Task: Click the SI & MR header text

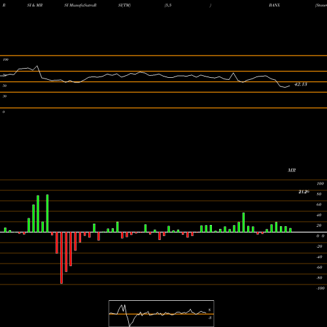Action: [35, 5]
